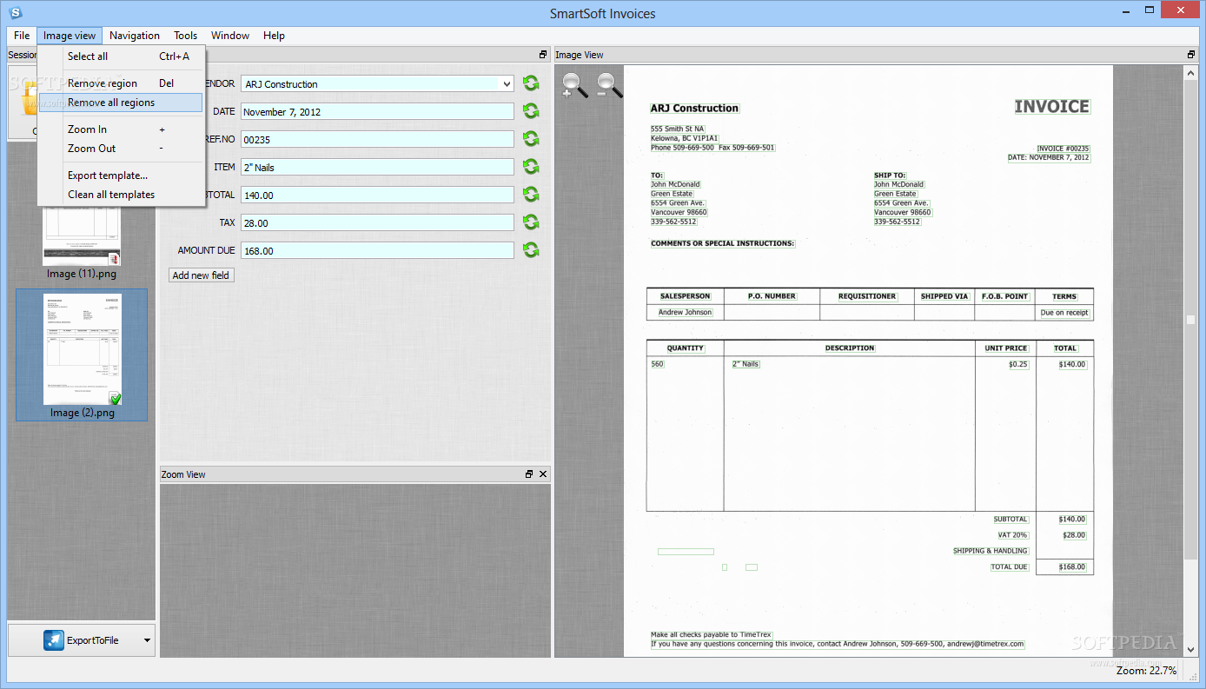Click the SHIPPING & HANDLING label
The height and width of the screenshot is (689, 1206).
point(991,551)
